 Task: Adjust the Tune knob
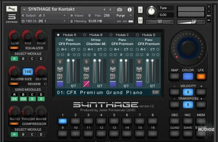pos(151,11)
